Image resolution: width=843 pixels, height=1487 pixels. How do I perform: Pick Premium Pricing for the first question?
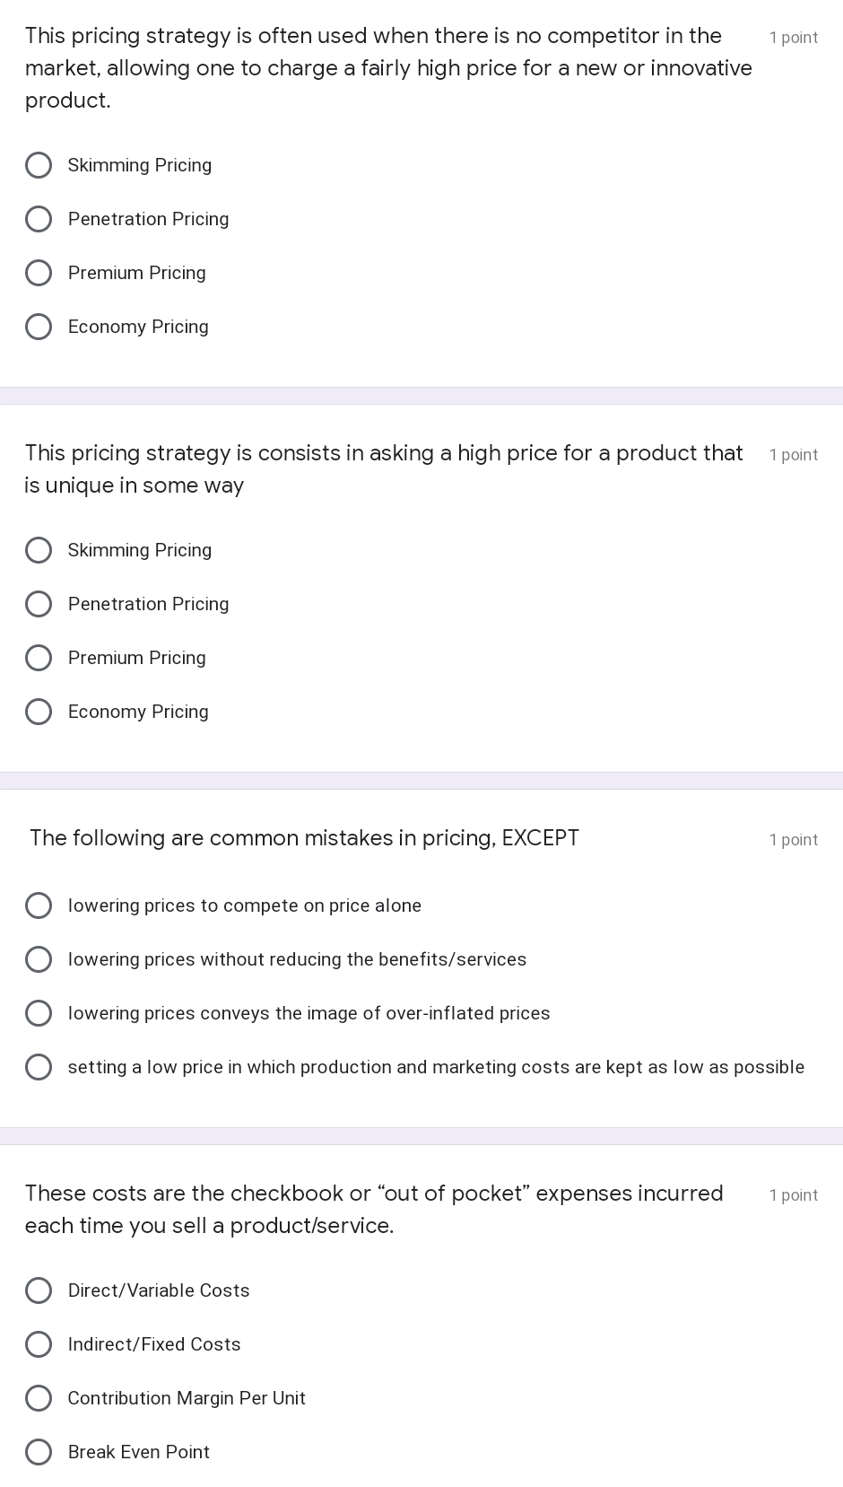tap(39, 273)
